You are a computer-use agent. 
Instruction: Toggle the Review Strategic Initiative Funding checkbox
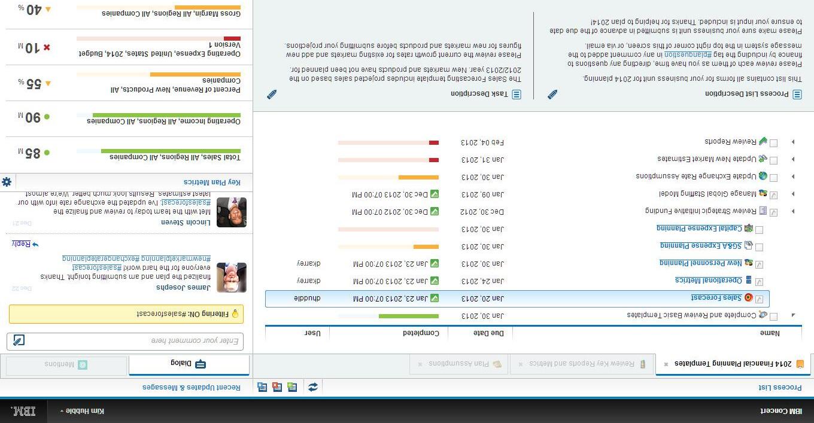pyautogui.click(x=774, y=212)
